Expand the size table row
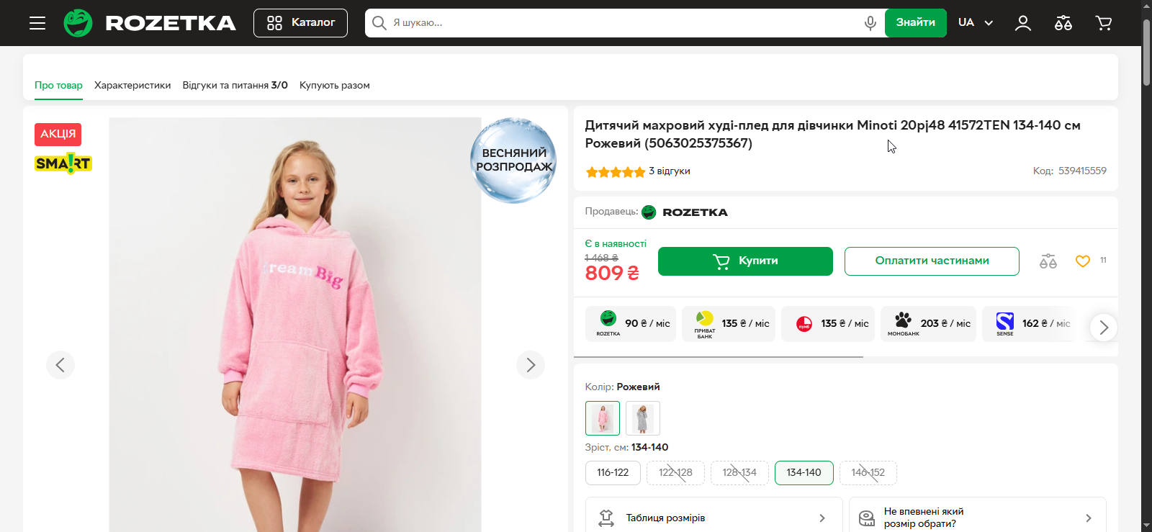Image resolution: width=1152 pixels, height=532 pixels. tap(714, 518)
